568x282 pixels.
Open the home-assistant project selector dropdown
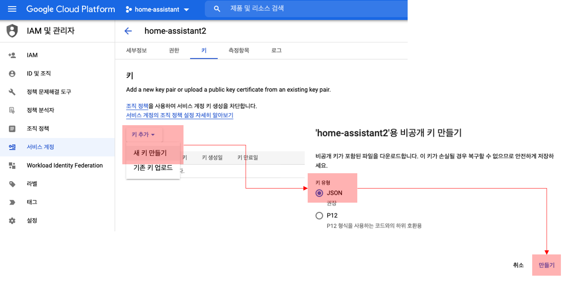[x=158, y=9]
